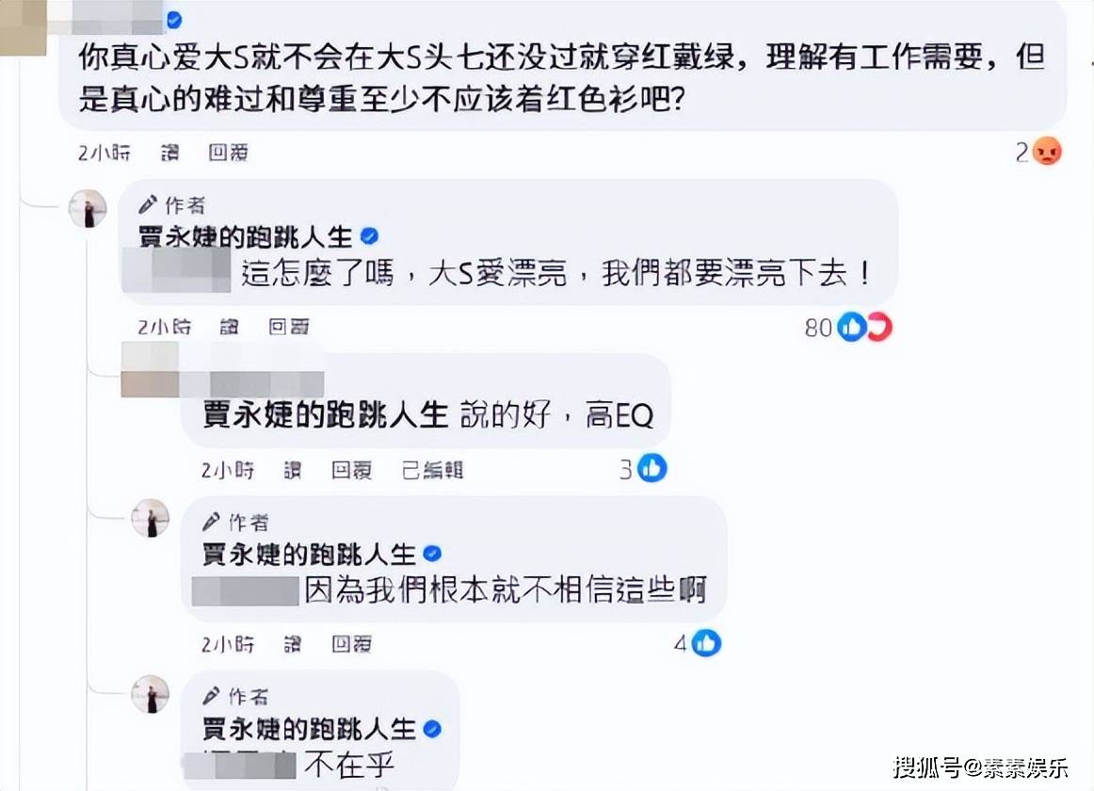
Task: Click the verified badge on the 不相信這些 reply
Action: click(432, 553)
